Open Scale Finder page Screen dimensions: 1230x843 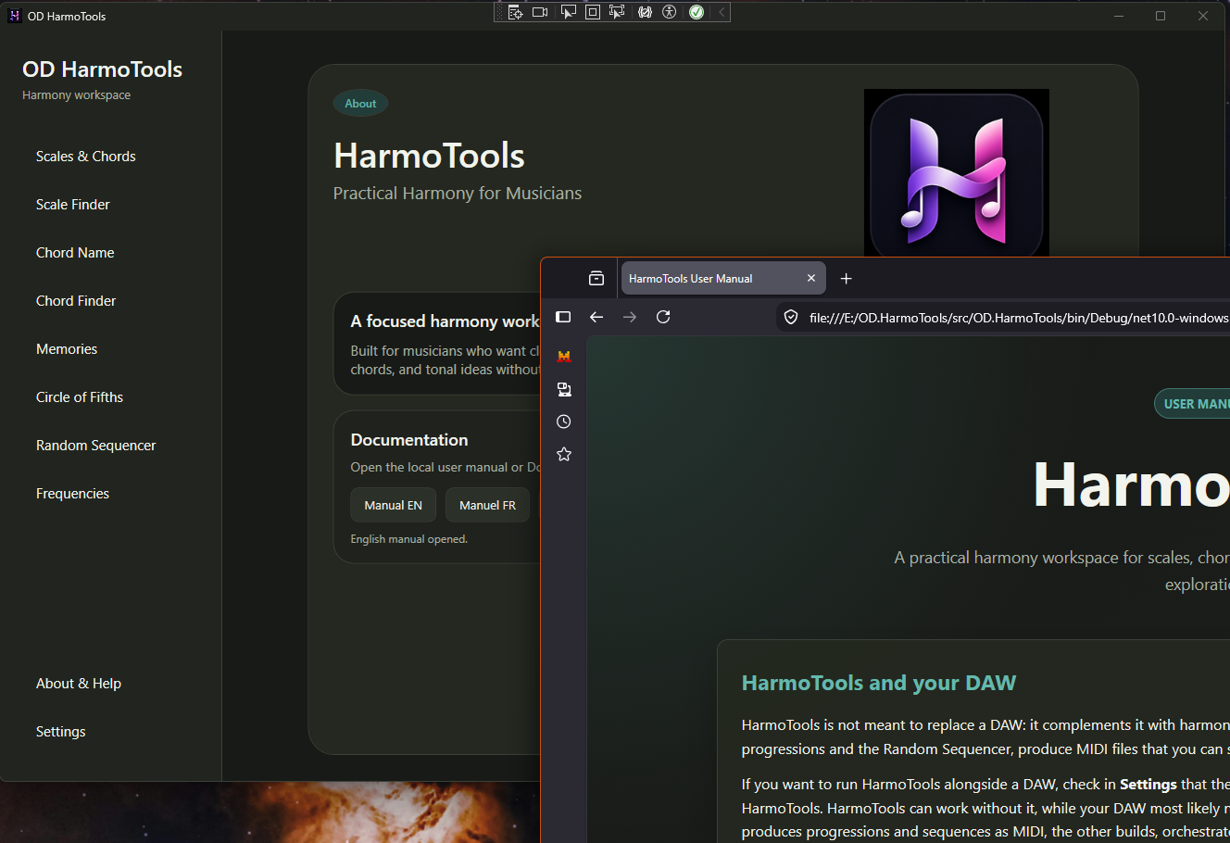73,205
